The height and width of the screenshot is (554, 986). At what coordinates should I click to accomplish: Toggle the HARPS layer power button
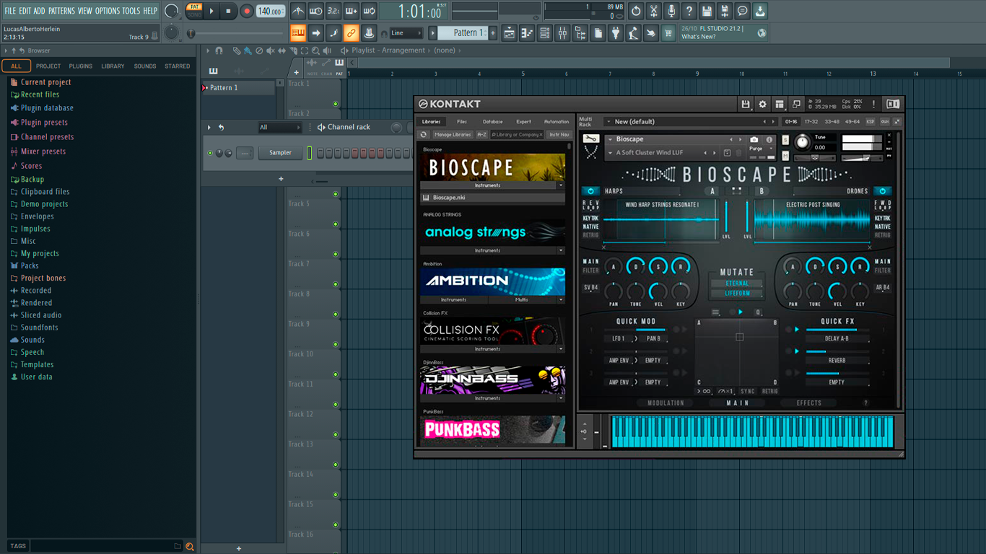[590, 191]
